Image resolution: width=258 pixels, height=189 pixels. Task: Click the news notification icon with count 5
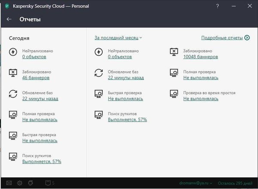click(49, 183)
